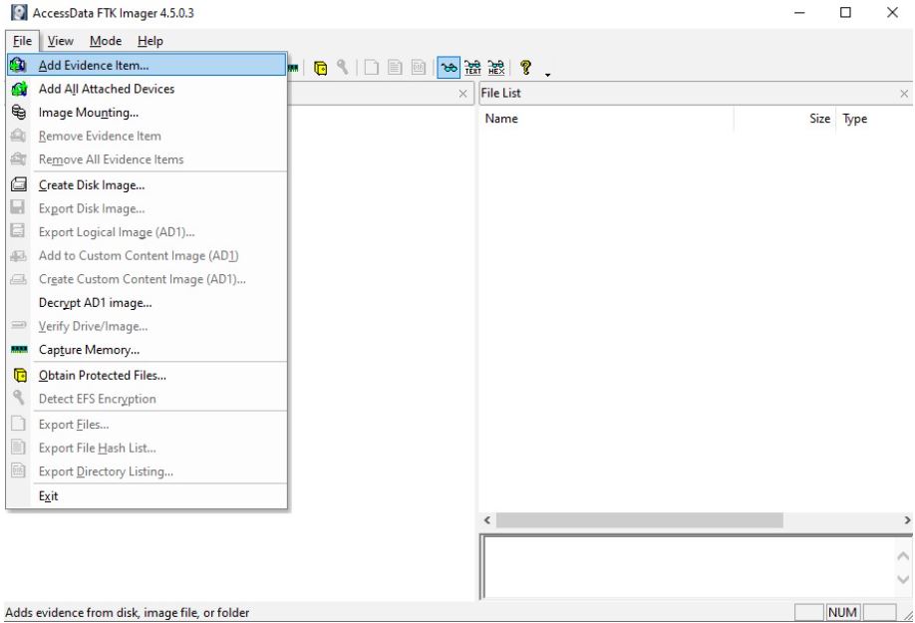This screenshot has height=623, width=915.
Task: Click Create Custom Content Image (AD1)
Action: [147, 279]
